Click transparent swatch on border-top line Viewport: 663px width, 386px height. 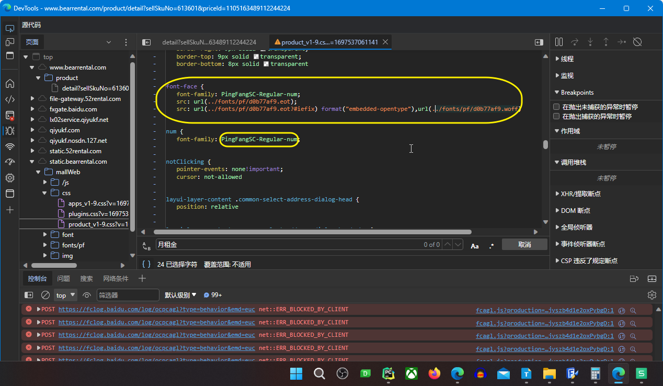[x=256, y=56]
